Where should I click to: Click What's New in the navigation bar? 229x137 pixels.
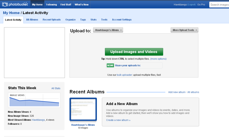81,5
